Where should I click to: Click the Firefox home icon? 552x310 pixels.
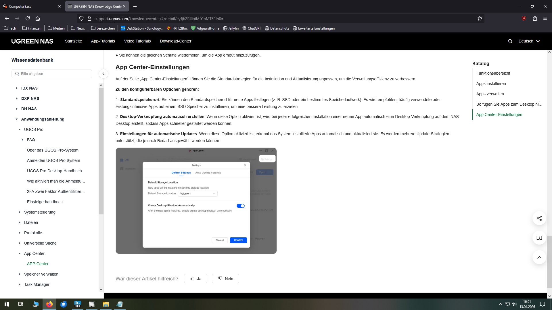click(x=38, y=19)
